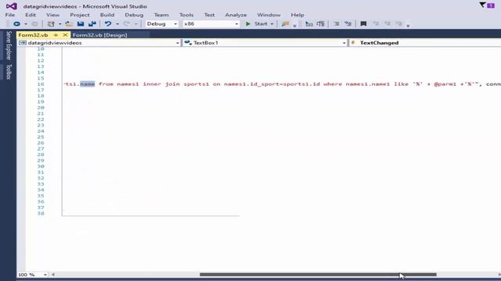501x281 pixels.
Task: Open the File menu
Action: tap(10, 15)
